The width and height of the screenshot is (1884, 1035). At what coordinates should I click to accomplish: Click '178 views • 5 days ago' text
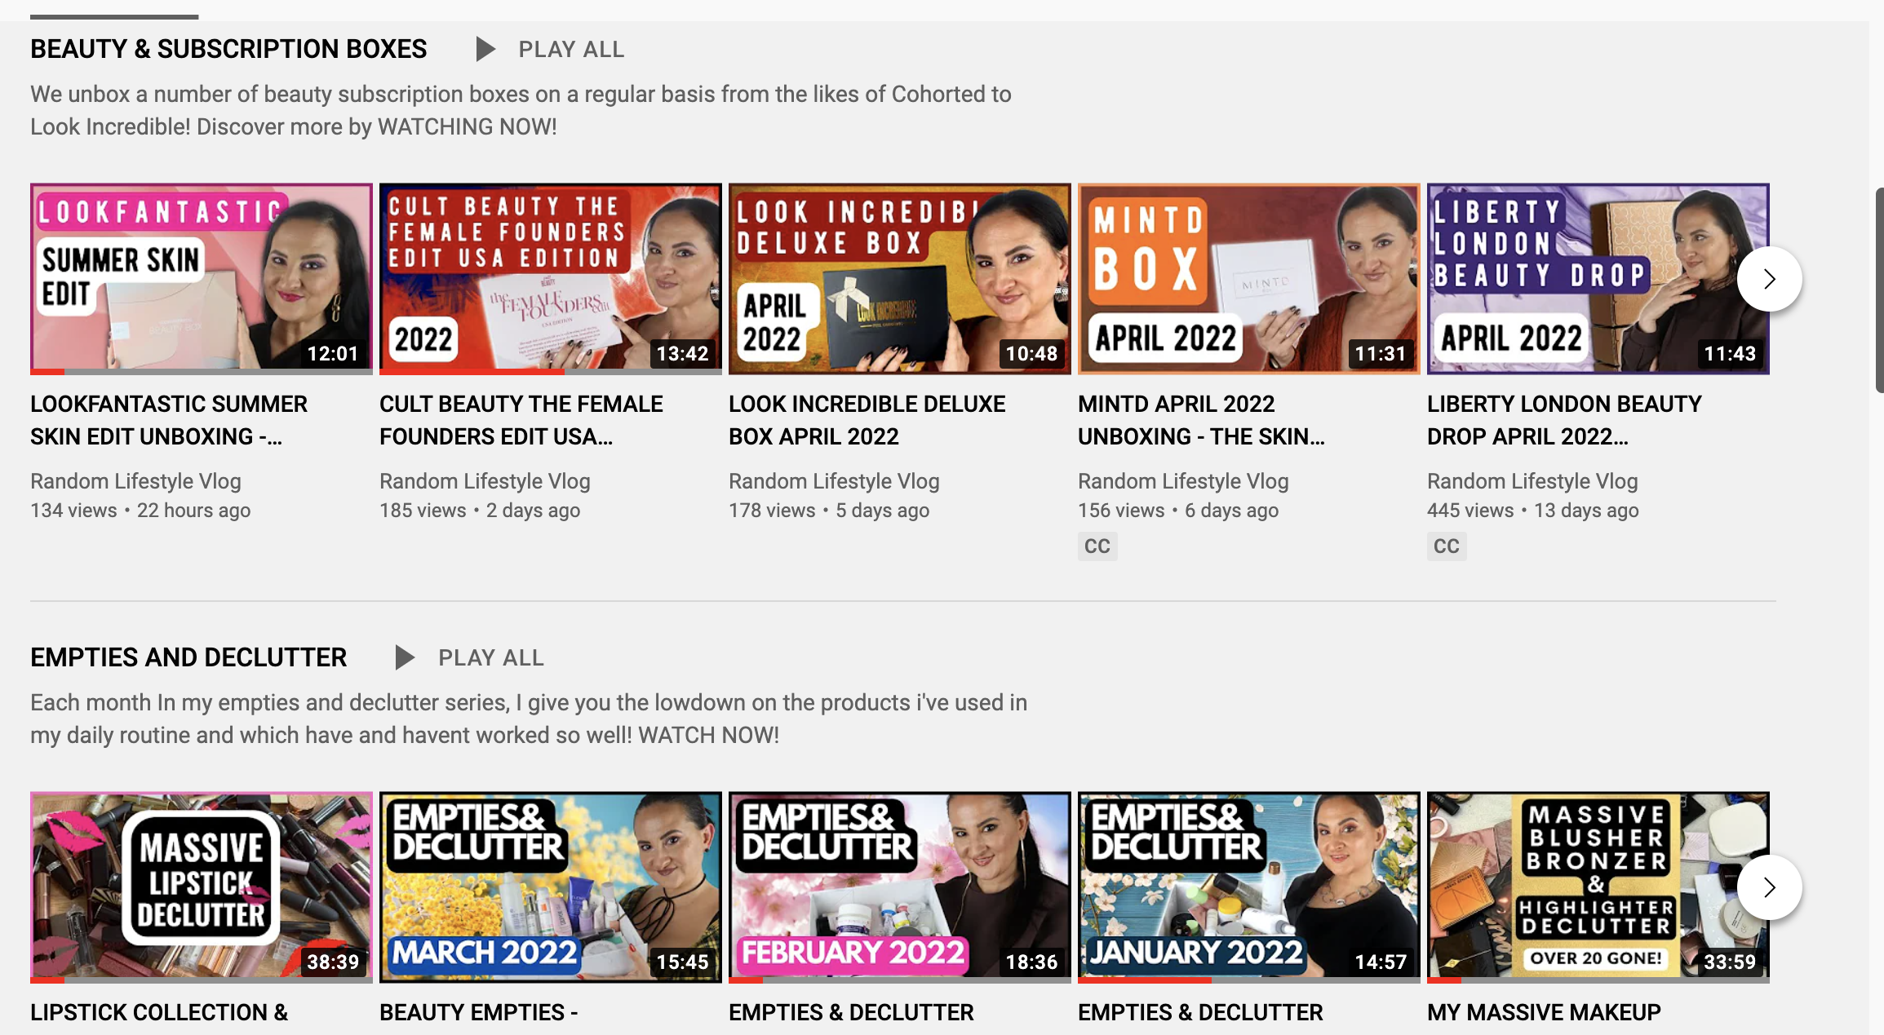829,511
